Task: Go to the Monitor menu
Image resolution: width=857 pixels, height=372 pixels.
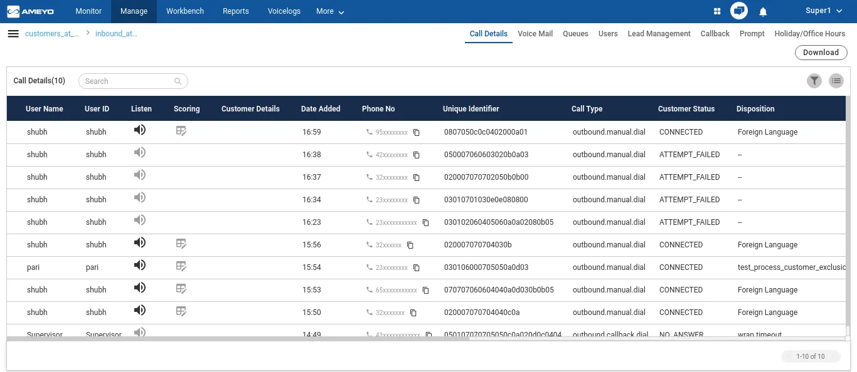Action: [88, 11]
